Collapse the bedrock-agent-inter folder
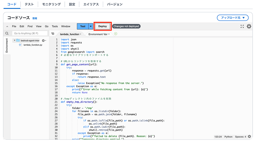The image size is (257, 142). [x=15, y=40]
